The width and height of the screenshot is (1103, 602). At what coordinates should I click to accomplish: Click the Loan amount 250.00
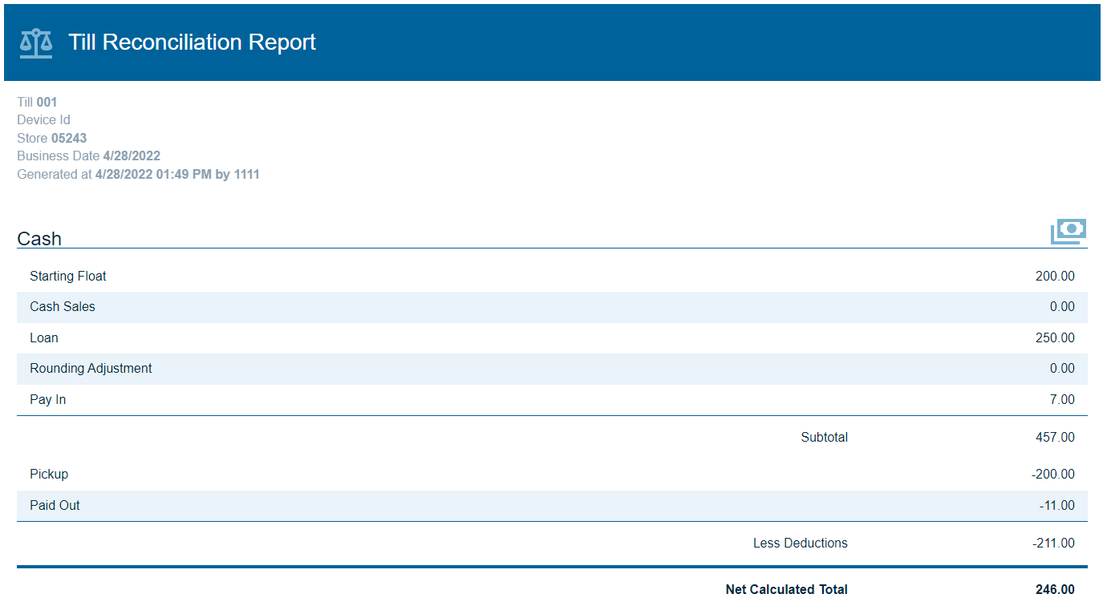coord(1055,338)
